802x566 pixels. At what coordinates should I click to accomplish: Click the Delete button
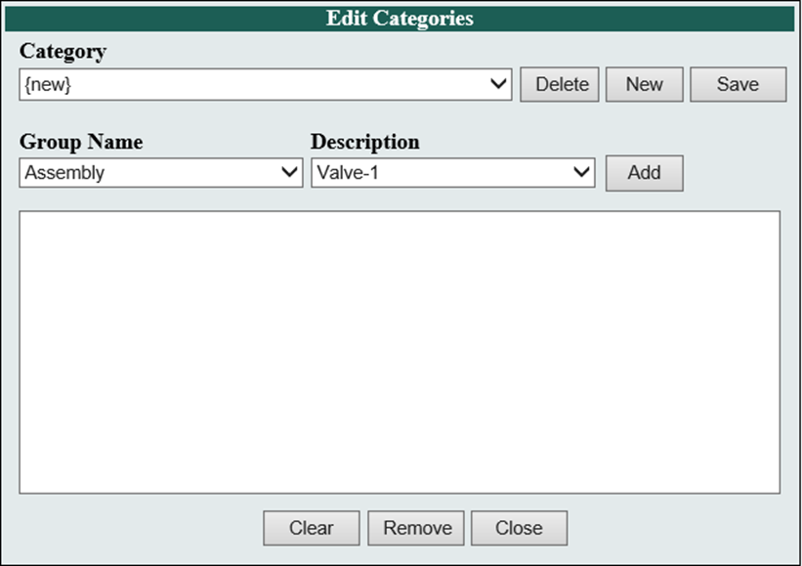(560, 84)
